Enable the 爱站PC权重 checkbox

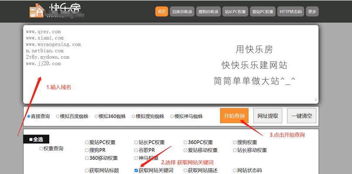87,142
